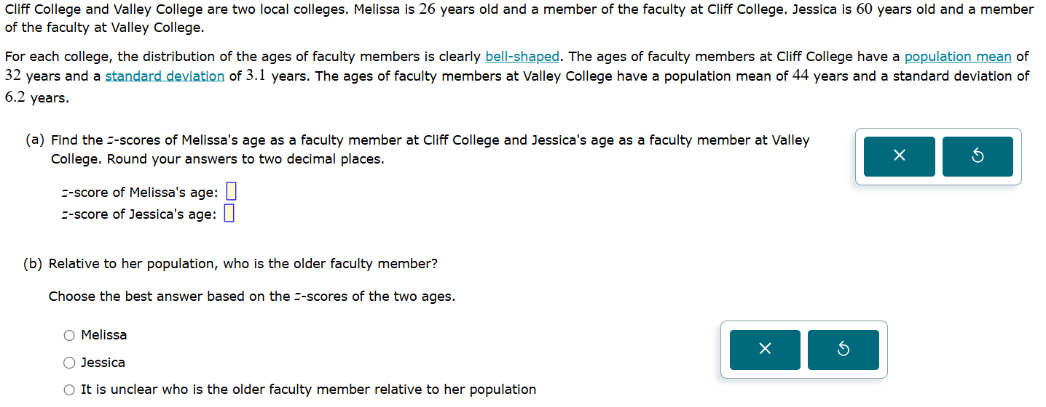Click the X icon beside part (b)

(x=765, y=350)
